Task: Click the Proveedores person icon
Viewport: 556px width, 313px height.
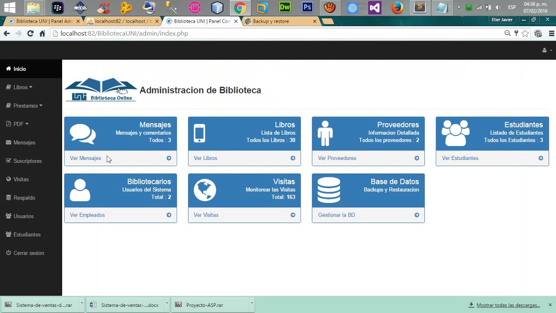Action: click(325, 133)
